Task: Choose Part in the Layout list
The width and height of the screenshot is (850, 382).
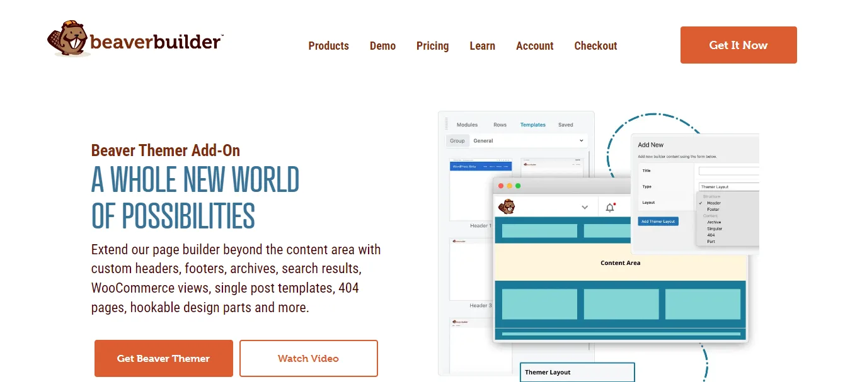Action: coord(711,242)
